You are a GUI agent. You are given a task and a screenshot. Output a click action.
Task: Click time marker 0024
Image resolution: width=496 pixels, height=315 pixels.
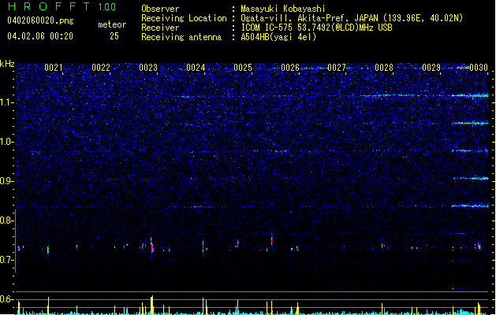pos(196,68)
